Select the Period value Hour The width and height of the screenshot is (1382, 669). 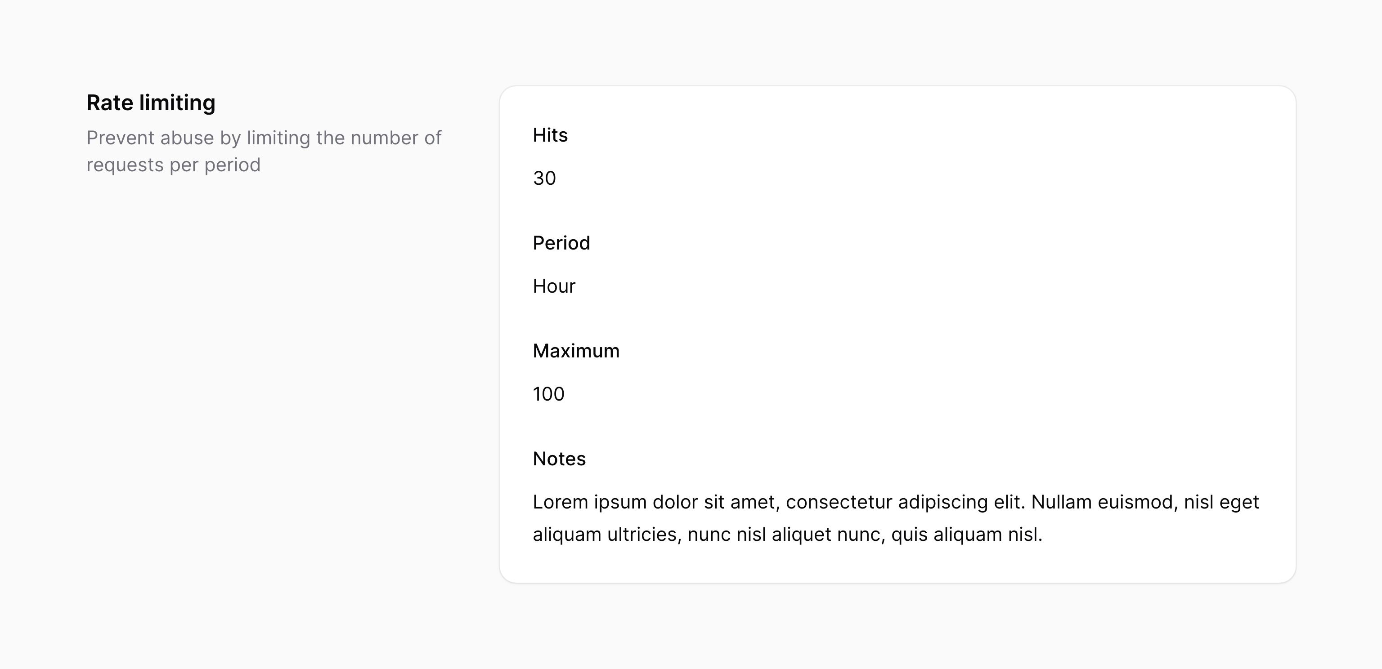pyautogui.click(x=554, y=286)
